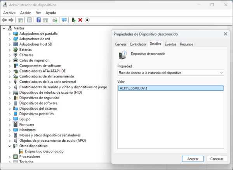
Task: Click the Controladoras de bus serie universal USB icon
Action: pyautogui.click(x=16, y=82)
